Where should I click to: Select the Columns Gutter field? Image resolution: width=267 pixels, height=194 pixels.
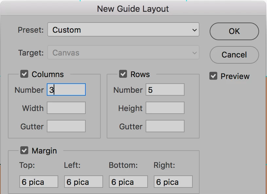pyautogui.click(x=66, y=126)
